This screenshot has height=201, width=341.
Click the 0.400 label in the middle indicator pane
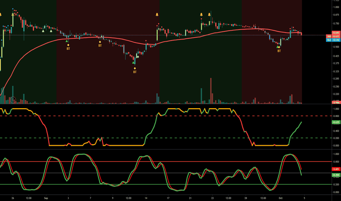(x=336, y=131)
